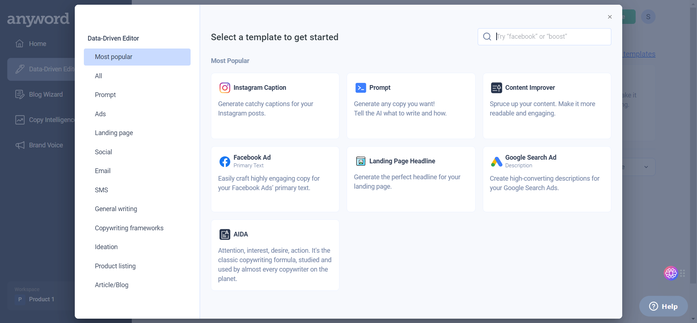
Task: Click the search magnifier icon
Action: click(x=487, y=37)
